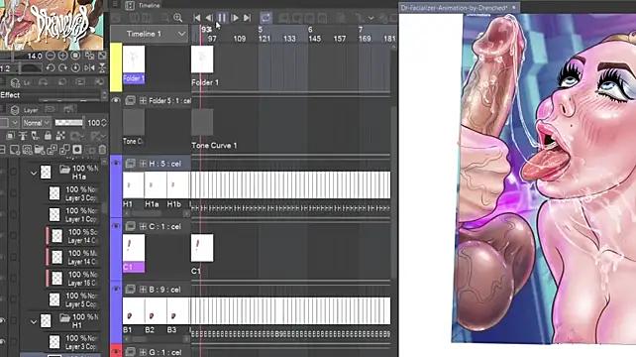Click the opacity stepper beside 100

(104, 123)
